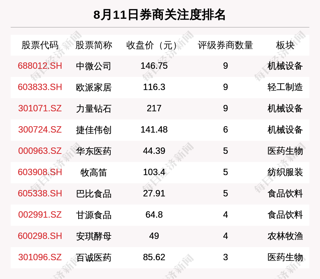
Task: Click stock name 百诚医药
Action: (x=94, y=257)
